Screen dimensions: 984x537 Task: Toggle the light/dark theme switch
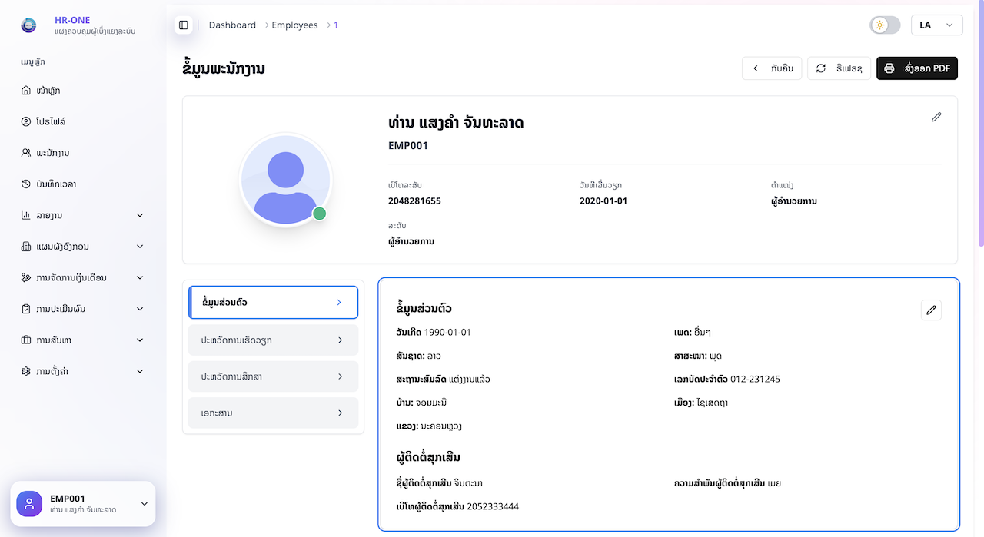(x=884, y=25)
